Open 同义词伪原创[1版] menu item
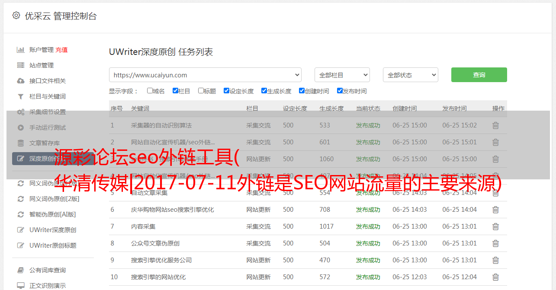The height and width of the screenshot is (290, 556). tap(53, 183)
